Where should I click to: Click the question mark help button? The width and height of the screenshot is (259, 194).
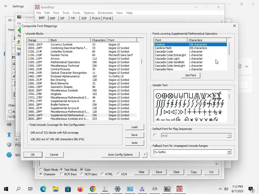coord(144,155)
